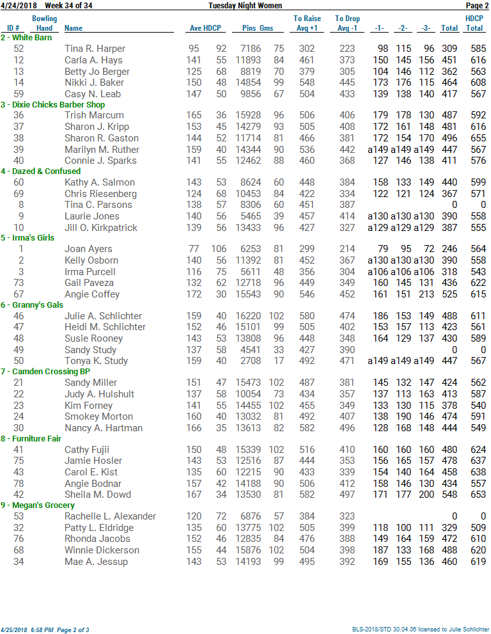Click the 'ID #' column header

13,28
